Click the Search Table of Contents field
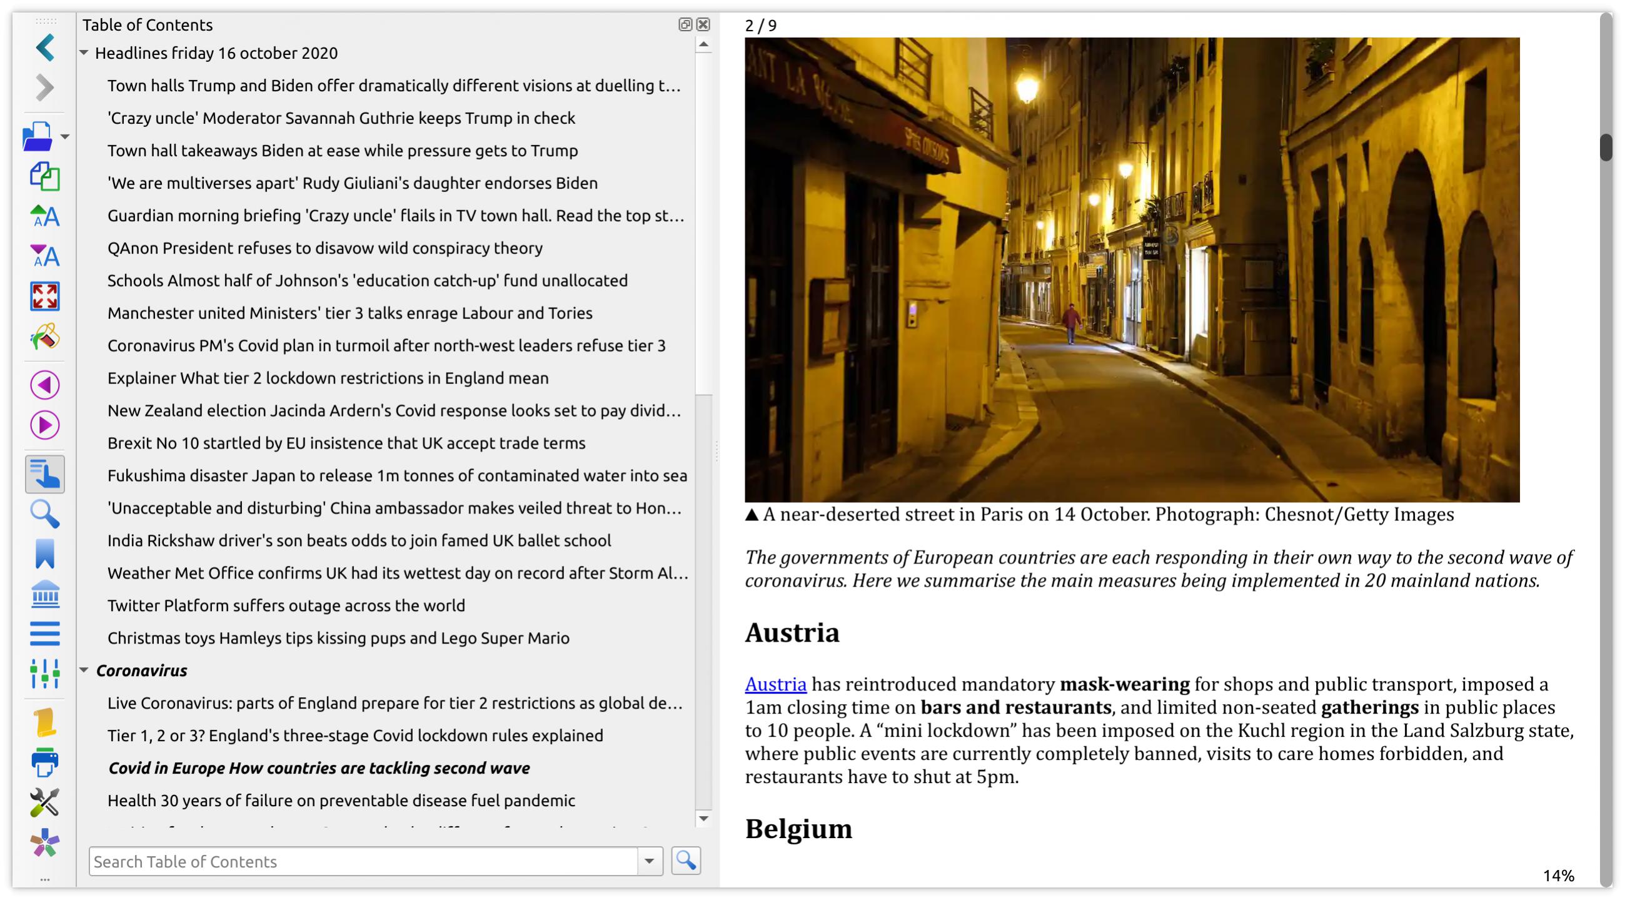 [363, 861]
